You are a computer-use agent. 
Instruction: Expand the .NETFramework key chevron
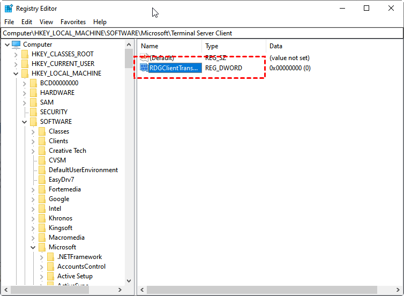[41, 257]
